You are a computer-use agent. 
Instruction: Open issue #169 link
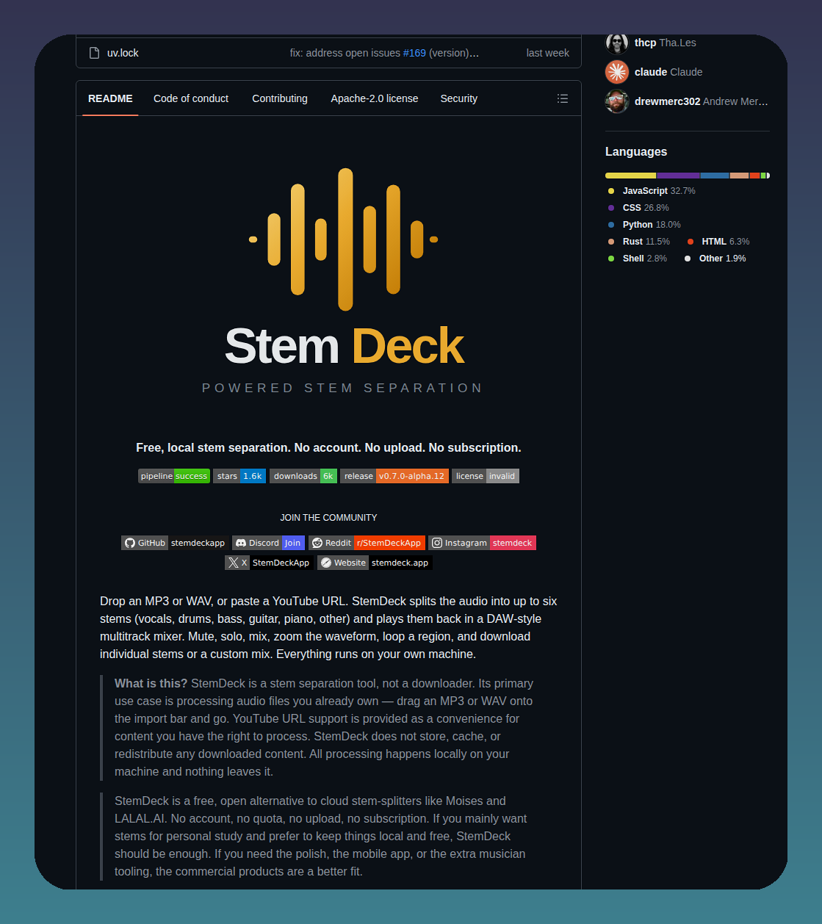414,53
